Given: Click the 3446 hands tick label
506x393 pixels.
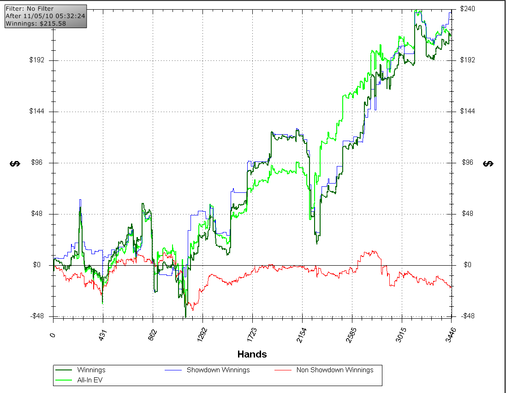Looking at the screenshot, I should pos(451,333).
